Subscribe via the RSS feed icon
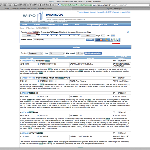 (99, 40)
